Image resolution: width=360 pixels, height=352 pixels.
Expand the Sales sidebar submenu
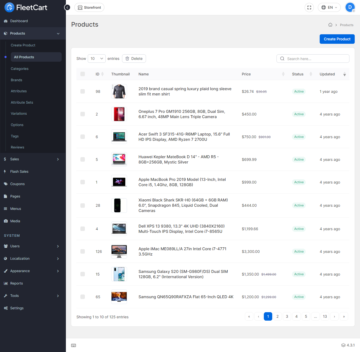pos(58,159)
